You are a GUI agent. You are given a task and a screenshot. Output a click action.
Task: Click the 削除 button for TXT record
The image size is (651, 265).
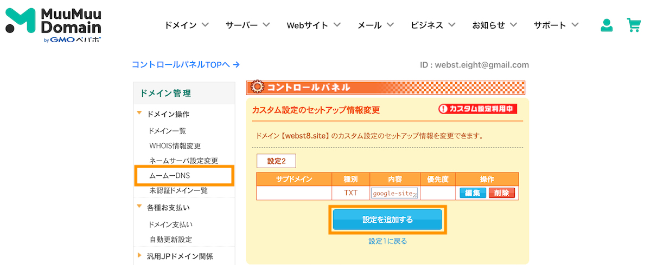[502, 193]
